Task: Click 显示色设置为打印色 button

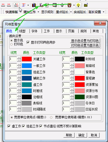Action: pos(85,41)
